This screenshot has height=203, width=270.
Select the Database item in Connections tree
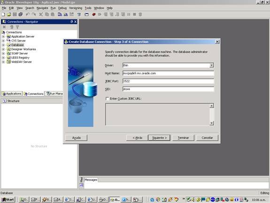point(17,45)
